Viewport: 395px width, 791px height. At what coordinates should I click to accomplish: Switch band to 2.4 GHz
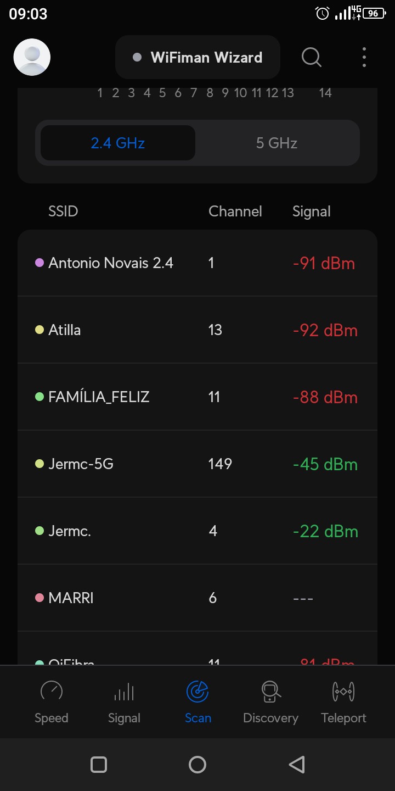[118, 143]
